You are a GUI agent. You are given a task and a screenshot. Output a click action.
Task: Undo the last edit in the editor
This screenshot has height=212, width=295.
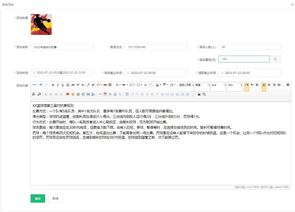[x=41, y=85]
